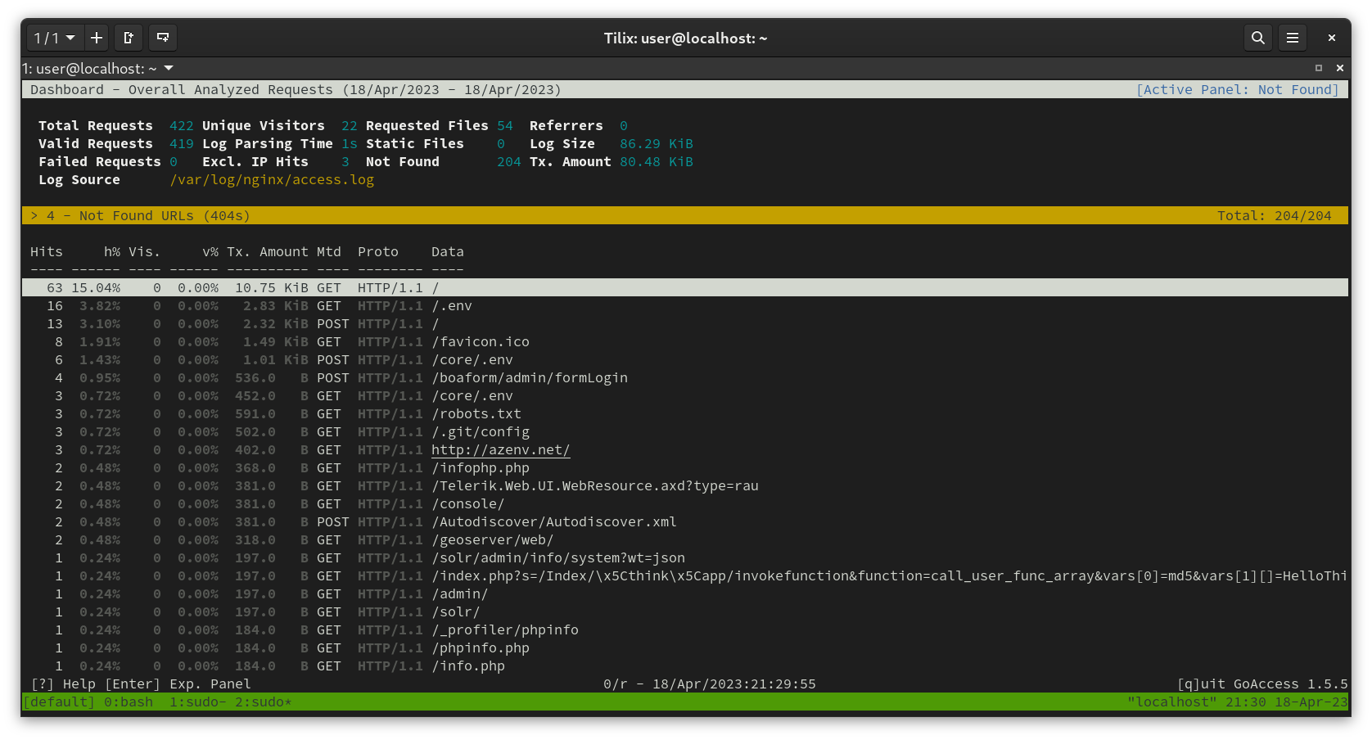
Task: Click the [Enter] Exp. Panel hint
Action: (x=178, y=684)
